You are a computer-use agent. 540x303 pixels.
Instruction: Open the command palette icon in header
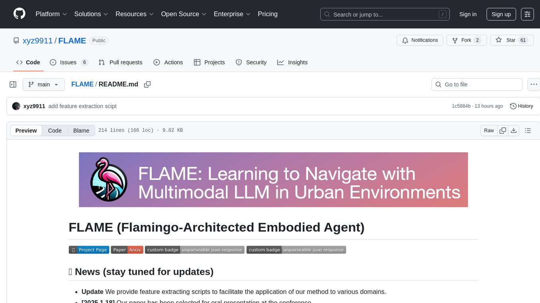[x=527, y=14]
